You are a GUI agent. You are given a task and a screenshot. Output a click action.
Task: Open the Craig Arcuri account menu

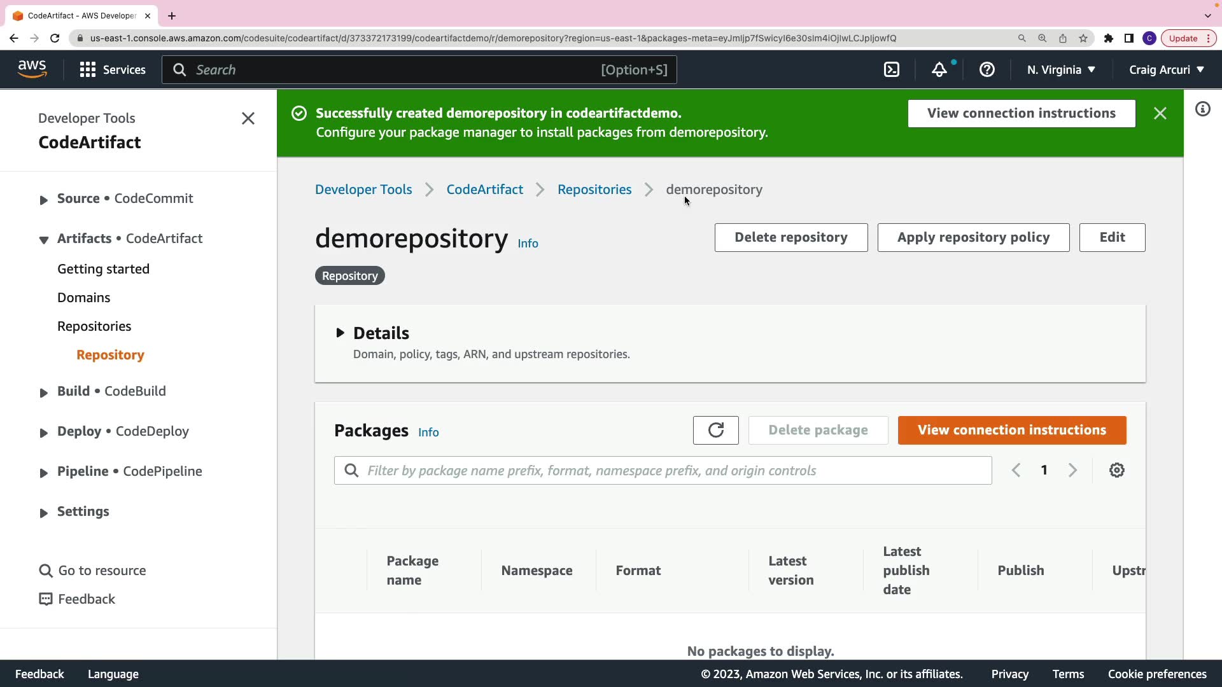click(1166, 70)
